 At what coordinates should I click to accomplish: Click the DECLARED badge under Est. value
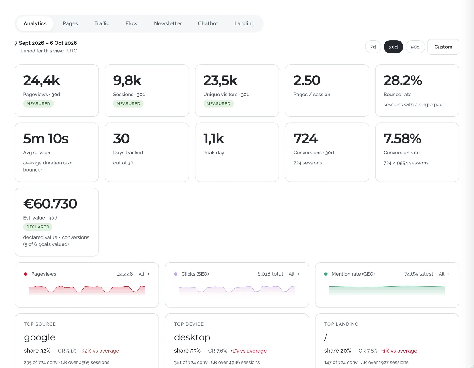pos(38,227)
